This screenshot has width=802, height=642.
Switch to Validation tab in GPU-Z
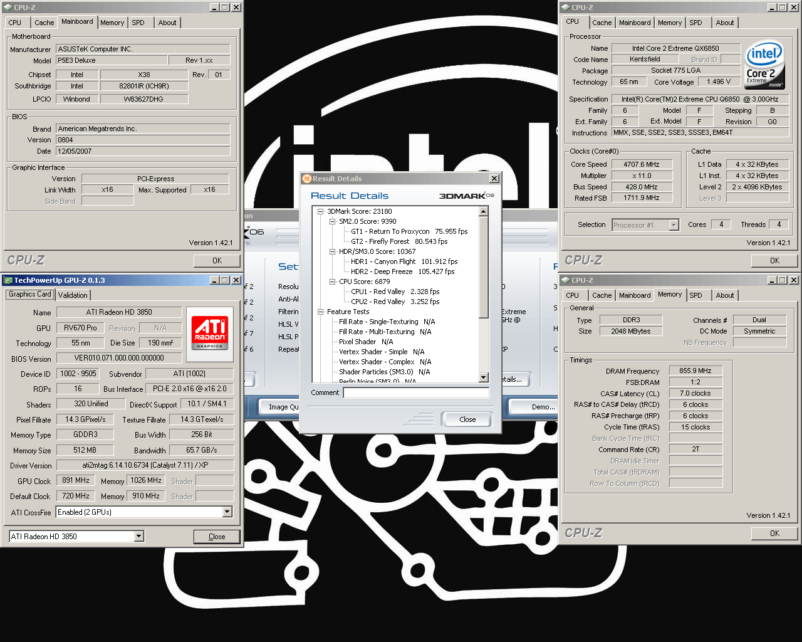tap(73, 295)
